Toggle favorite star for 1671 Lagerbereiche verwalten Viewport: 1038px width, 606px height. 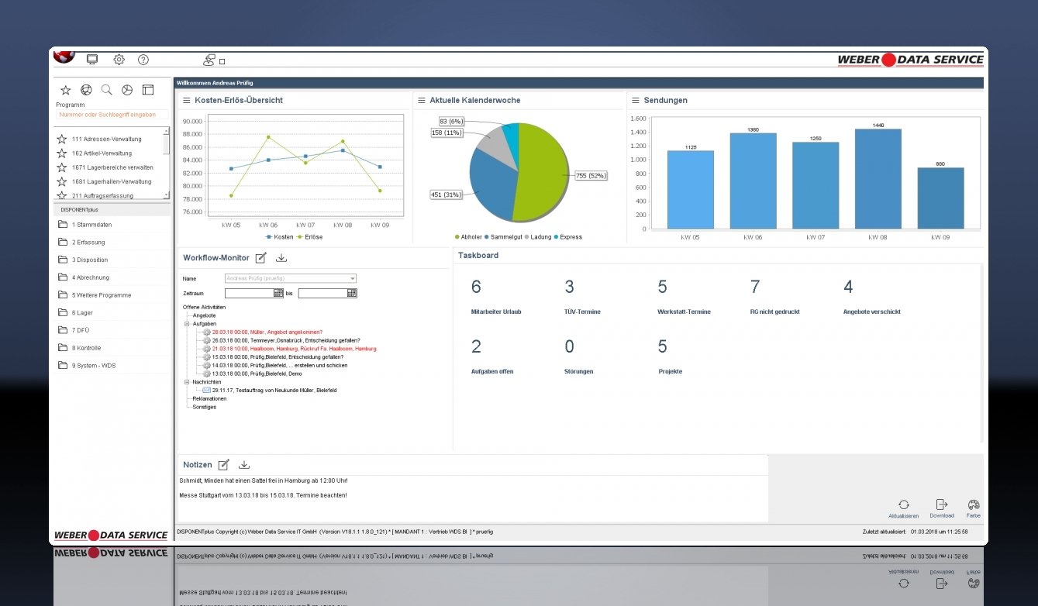(x=61, y=167)
